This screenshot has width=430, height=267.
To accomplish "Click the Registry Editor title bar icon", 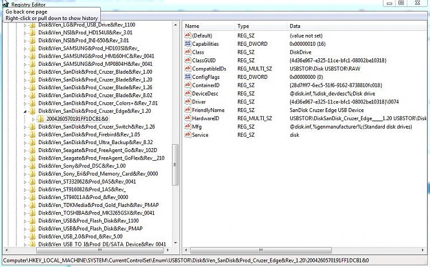I will pos(6,3).
